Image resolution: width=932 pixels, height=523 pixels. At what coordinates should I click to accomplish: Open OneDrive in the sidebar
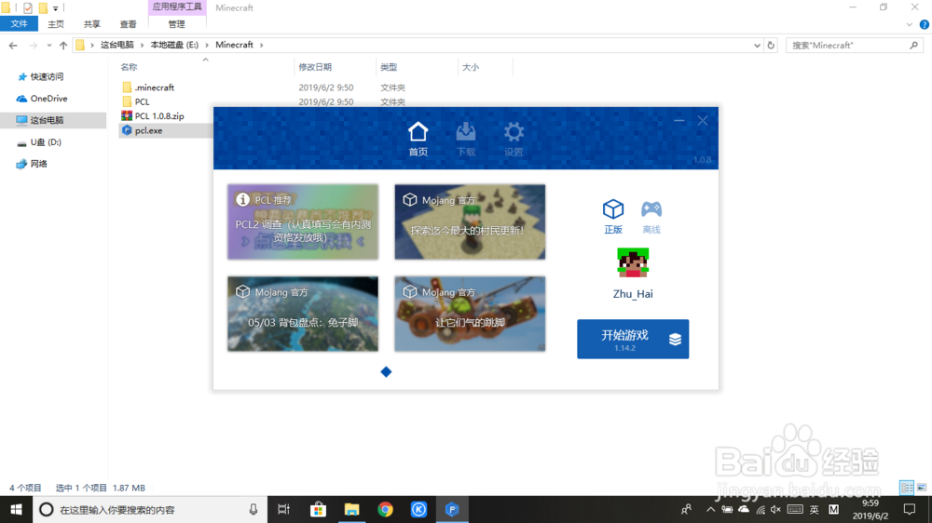tap(42, 99)
